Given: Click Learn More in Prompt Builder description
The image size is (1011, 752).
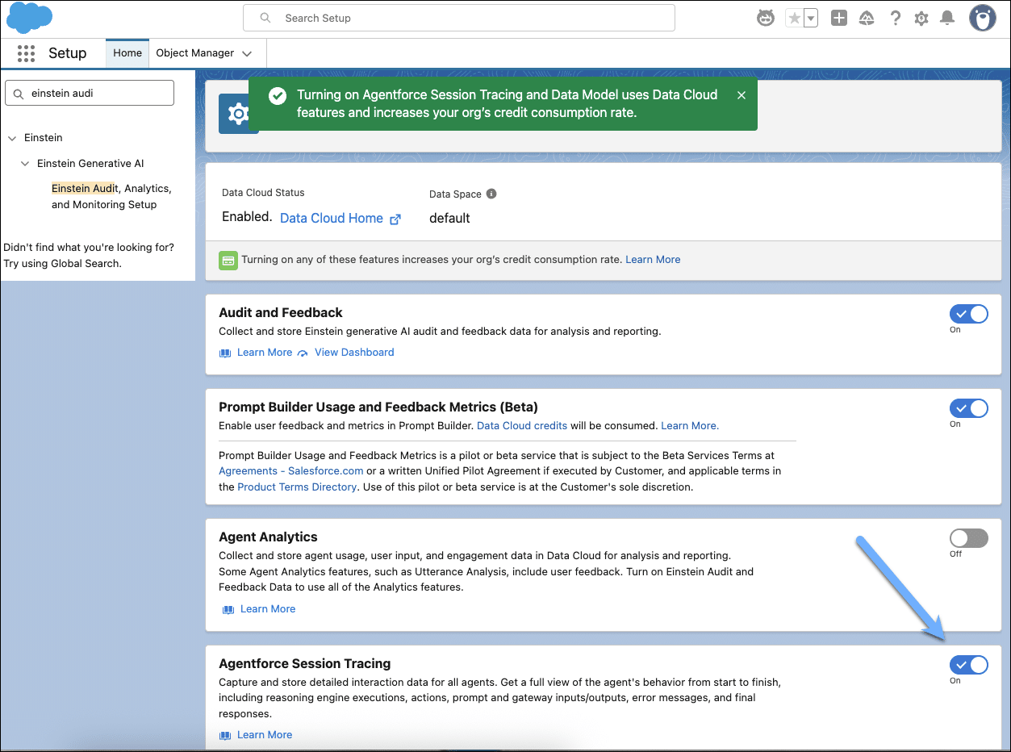Looking at the screenshot, I should [690, 426].
